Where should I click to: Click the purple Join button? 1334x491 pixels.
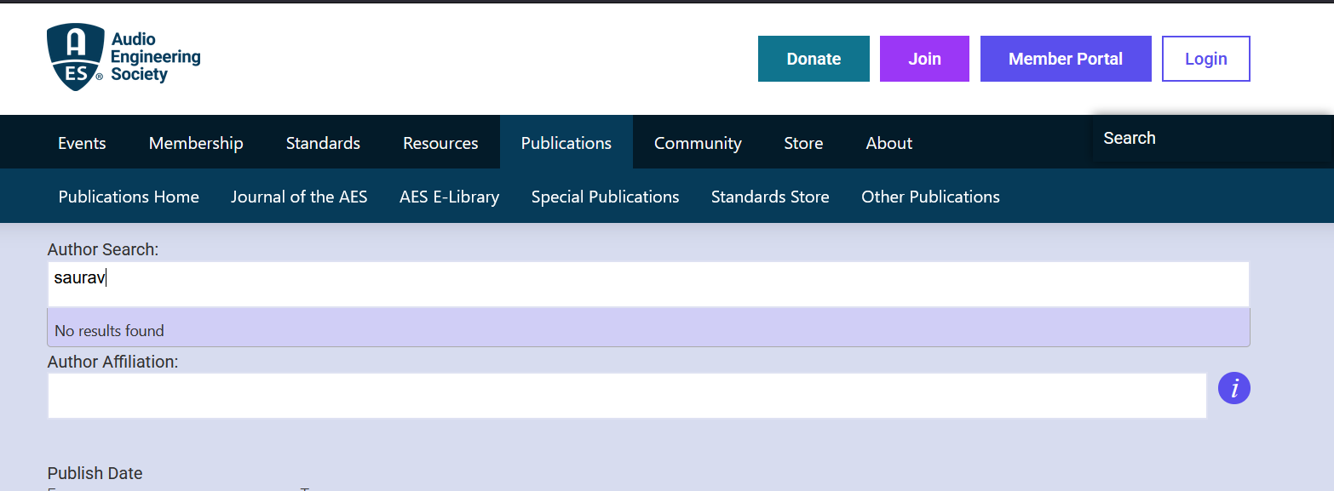tap(924, 59)
